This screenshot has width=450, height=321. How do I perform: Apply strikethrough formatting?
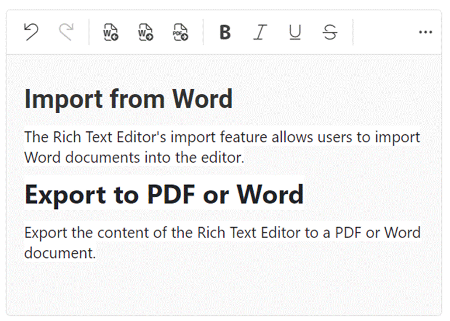click(330, 32)
